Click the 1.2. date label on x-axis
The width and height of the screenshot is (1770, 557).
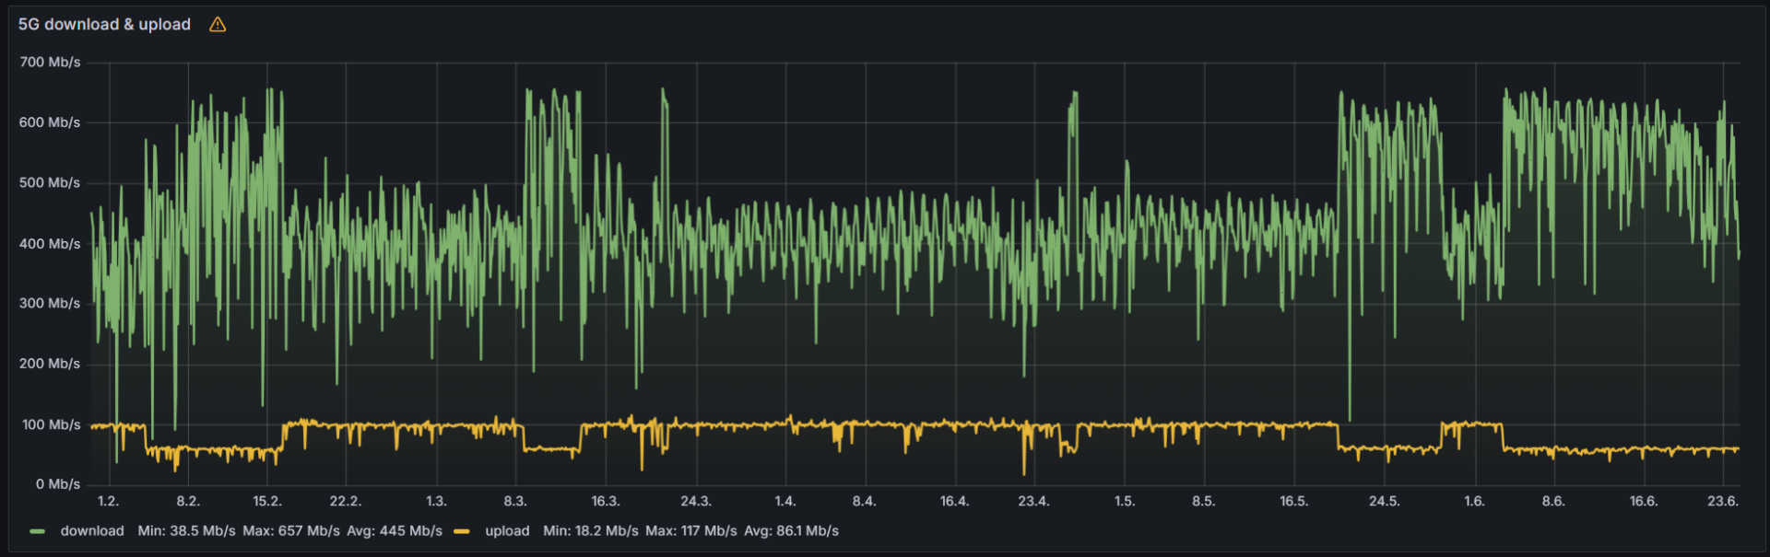(x=108, y=501)
